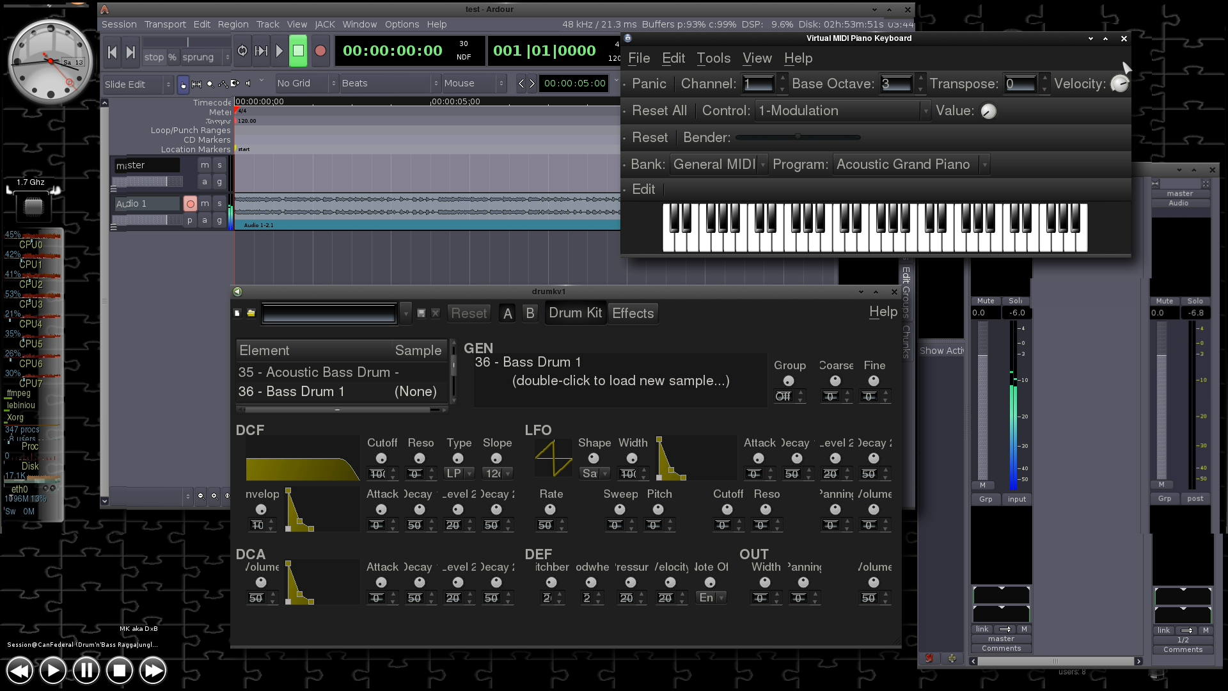Image resolution: width=1228 pixels, height=691 pixels.
Task: Click the master mixer strip gain fader
Action: [983, 400]
